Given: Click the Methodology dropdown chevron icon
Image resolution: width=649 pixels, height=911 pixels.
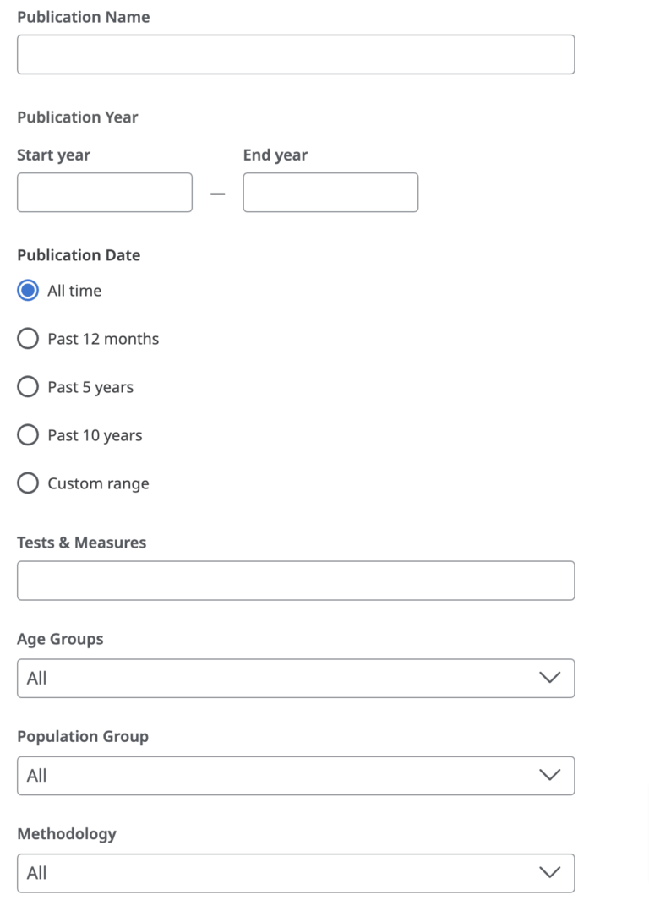Looking at the screenshot, I should 550,872.
